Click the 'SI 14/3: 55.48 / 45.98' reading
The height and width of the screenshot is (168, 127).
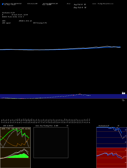pyautogui.click(x=20, y=15)
